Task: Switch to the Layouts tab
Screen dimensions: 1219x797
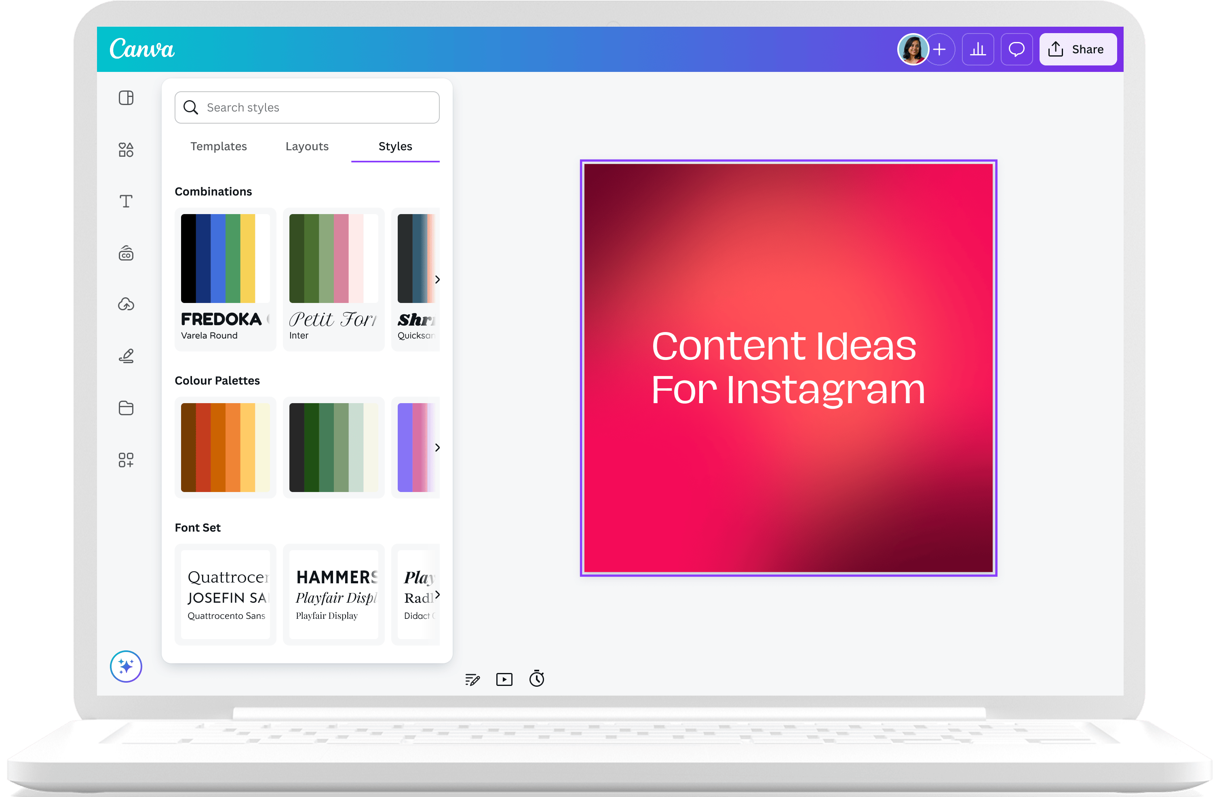Action: 307,146
